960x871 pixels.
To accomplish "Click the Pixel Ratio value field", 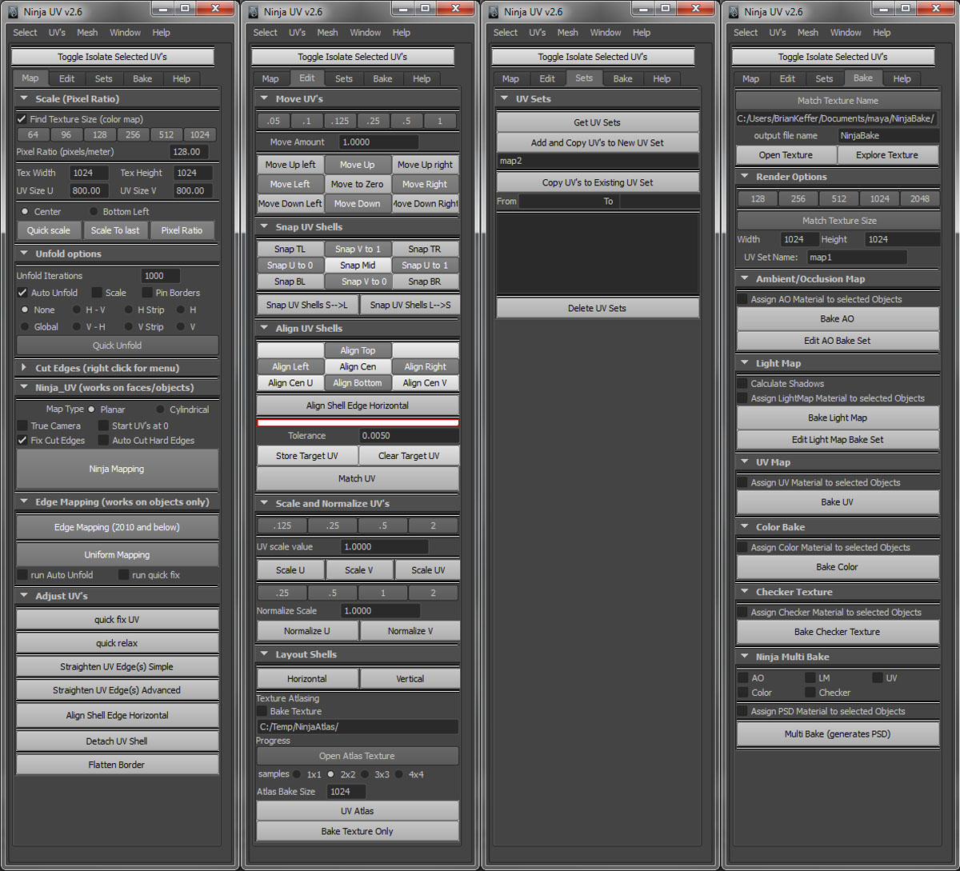I will point(190,152).
